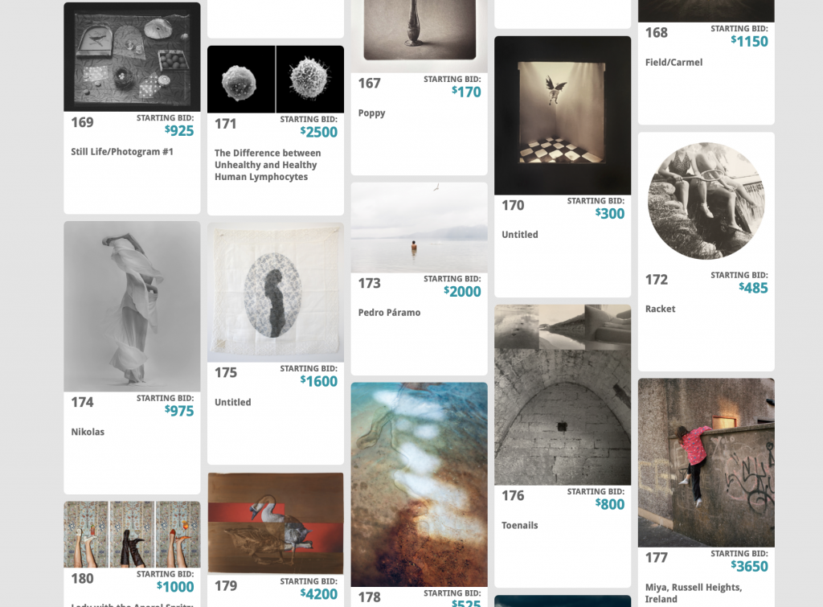Viewport: 823px width, 607px height.
Task: Click the $3650 starting bid for lot 177
Action: [x=749, y=566]
